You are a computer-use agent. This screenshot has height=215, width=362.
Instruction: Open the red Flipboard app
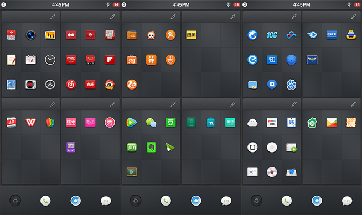click(110, 60)
